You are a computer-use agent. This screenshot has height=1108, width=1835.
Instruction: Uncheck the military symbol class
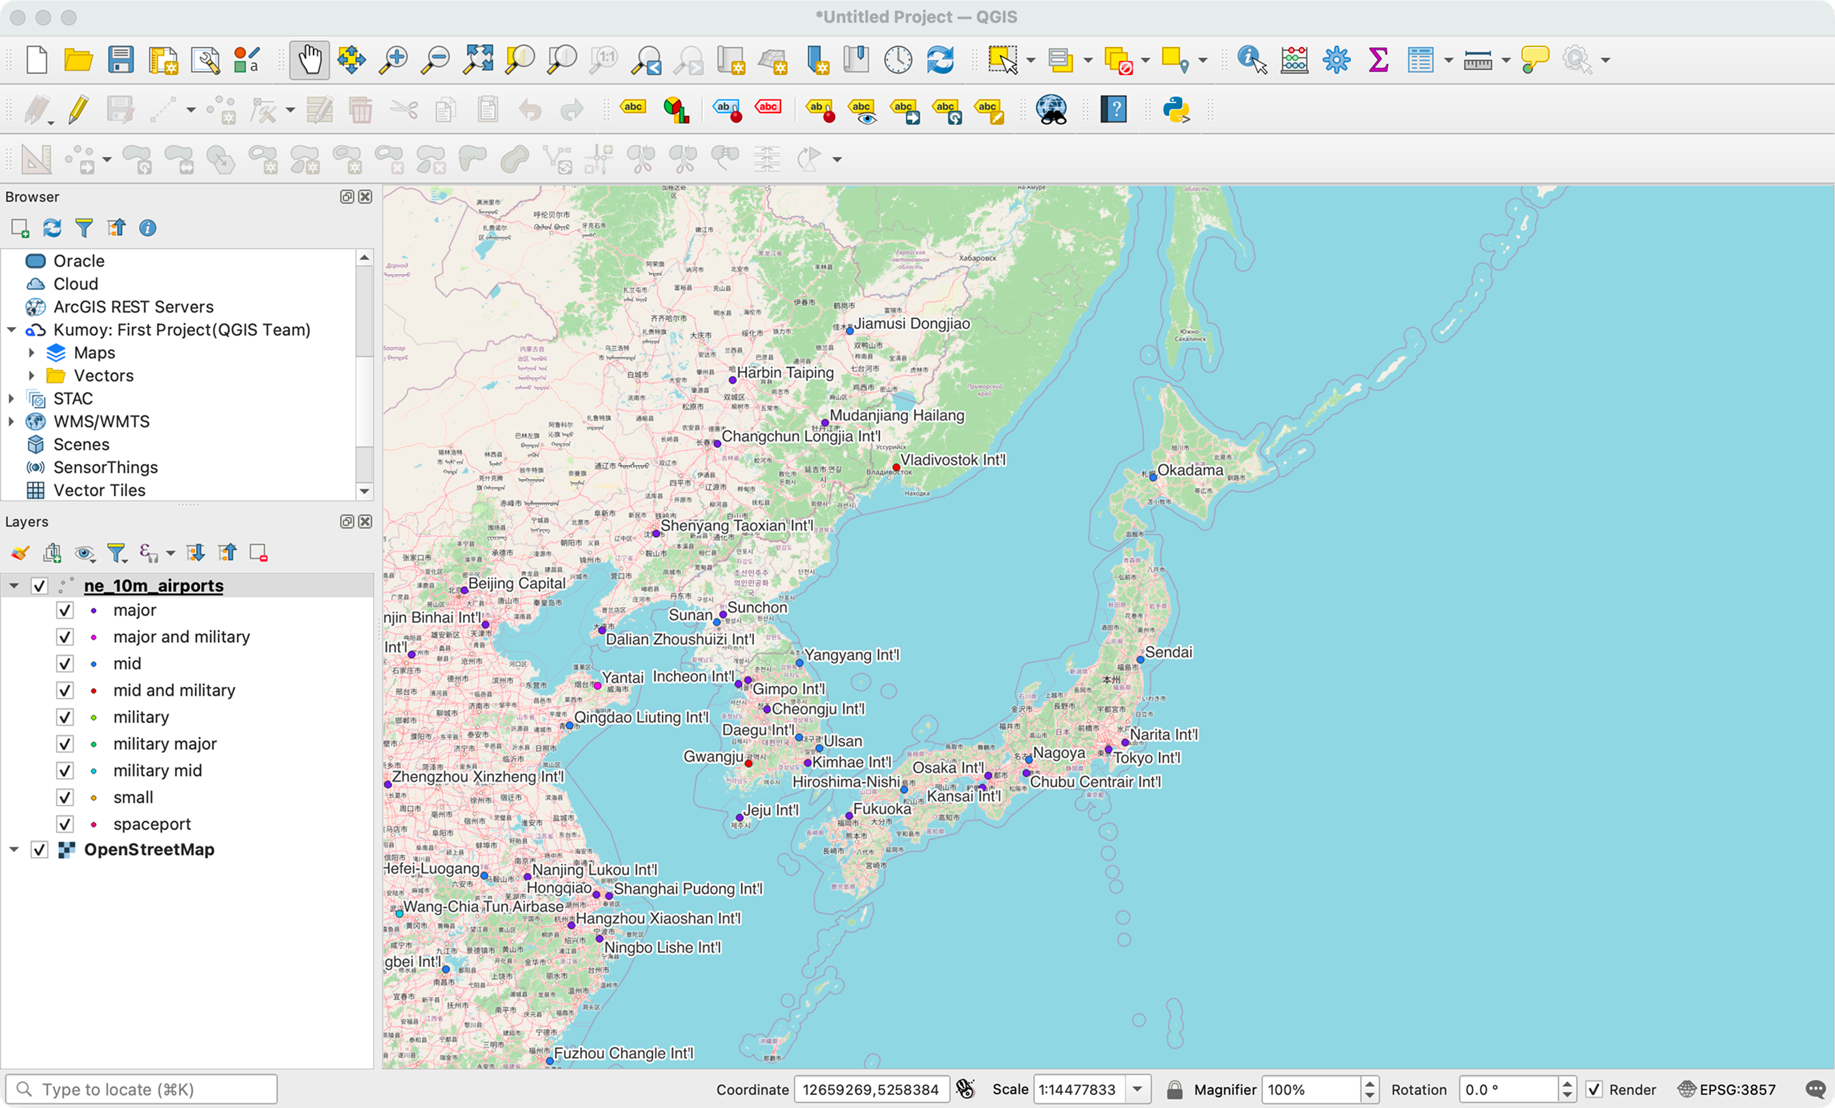64,717
